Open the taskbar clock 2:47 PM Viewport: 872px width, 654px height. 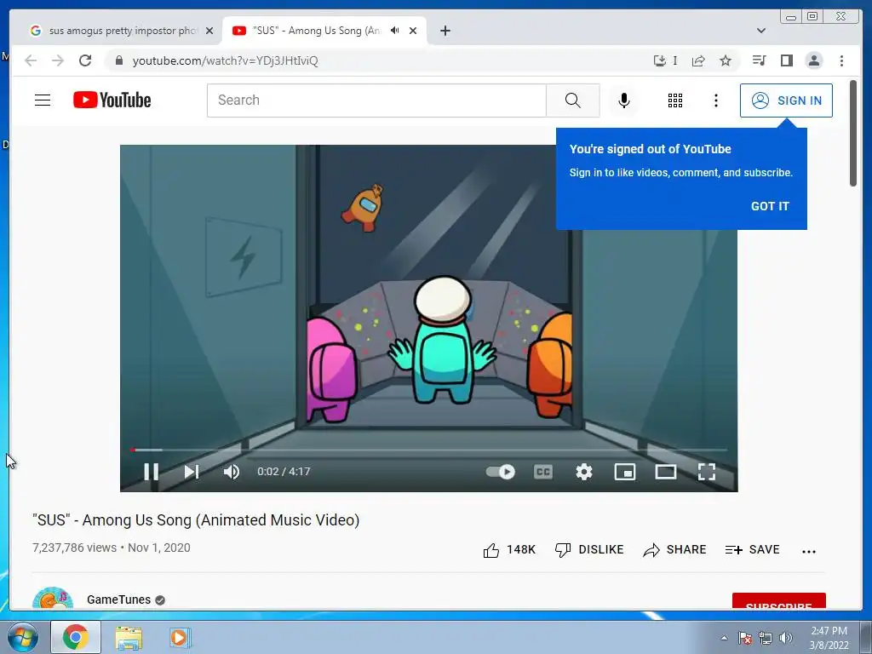[x=829, y=638]
